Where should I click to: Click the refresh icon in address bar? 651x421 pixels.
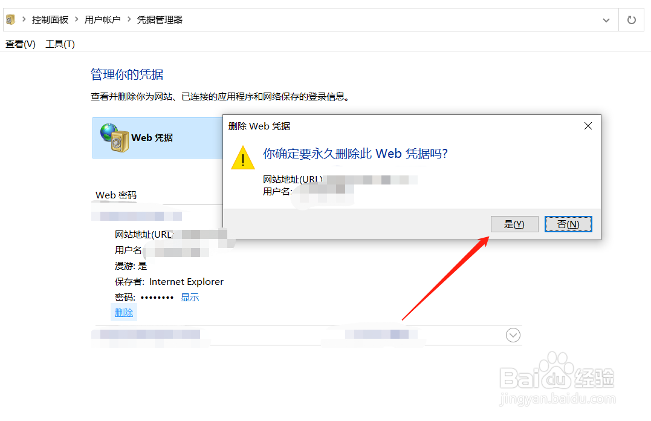(631, 19)
